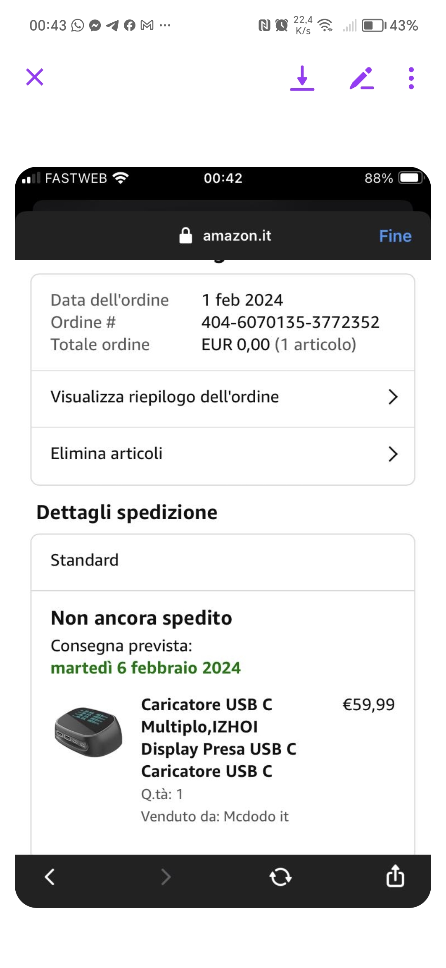The image size is (446, 968).
Task: Open Visualizza riepilogo dell'ordine
Action: [x=165, y=397]
